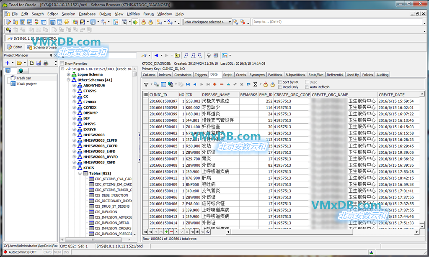
Task: Click the Jump to search field
Action: click(x=338, y=22)
